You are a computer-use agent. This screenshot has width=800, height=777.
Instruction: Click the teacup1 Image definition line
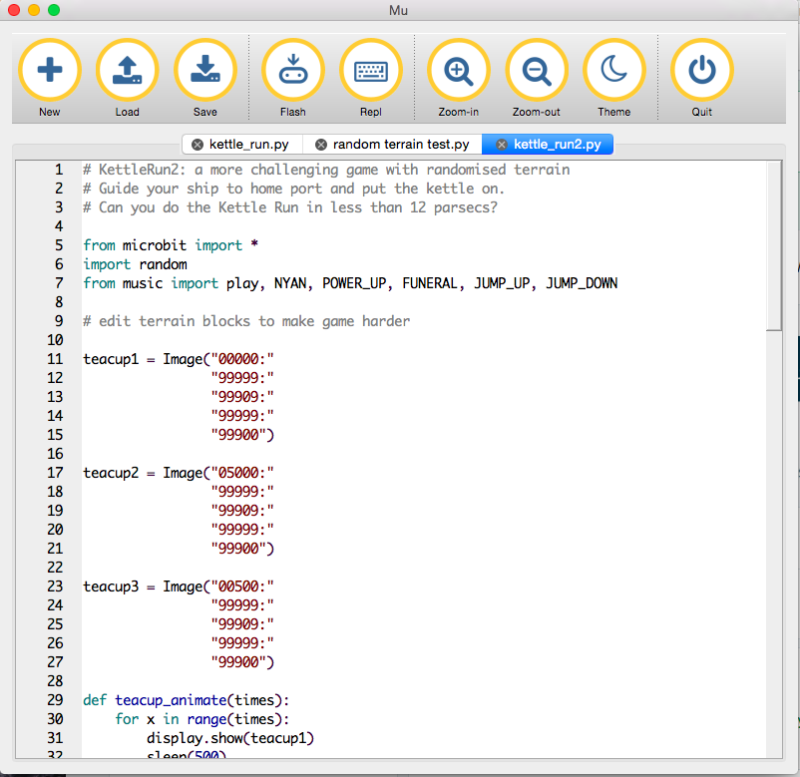pos(178,359)
